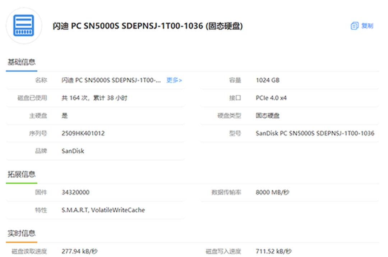Click the firmware value 34320000
The width and height of the screenshot is (388, 257).
point(75,192)
